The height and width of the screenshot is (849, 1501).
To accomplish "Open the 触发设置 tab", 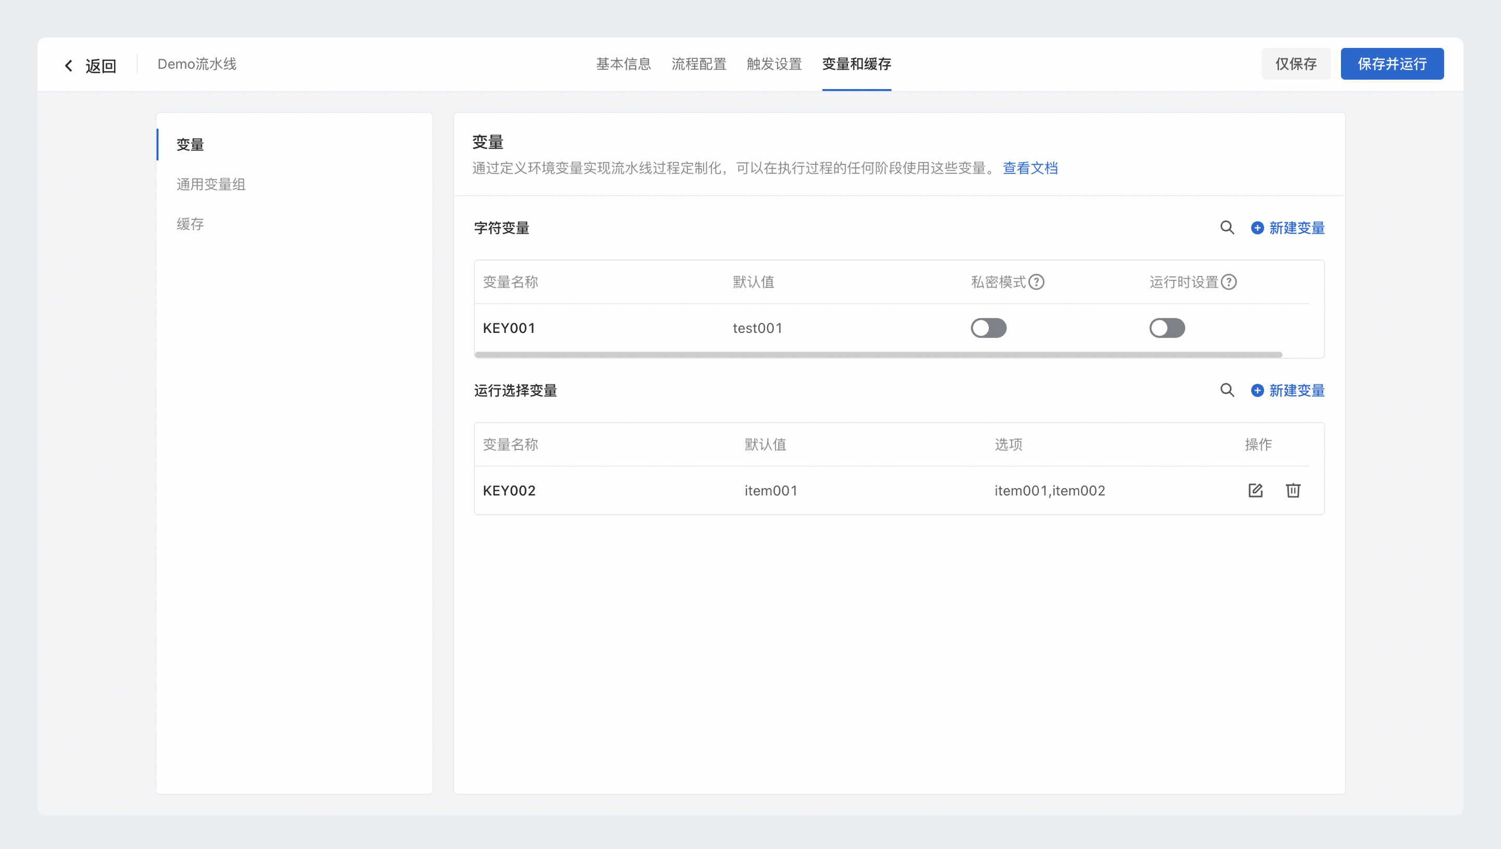I will (773, 64).
